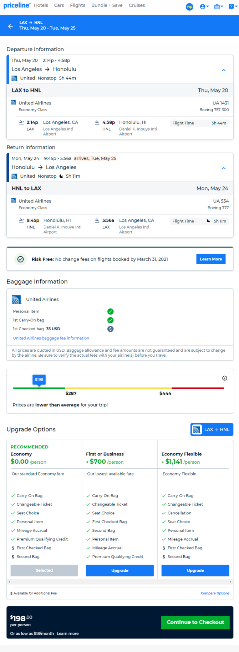Open the Cars menu item
Screen dimensions: 239x652
click(x=59, y=5)
